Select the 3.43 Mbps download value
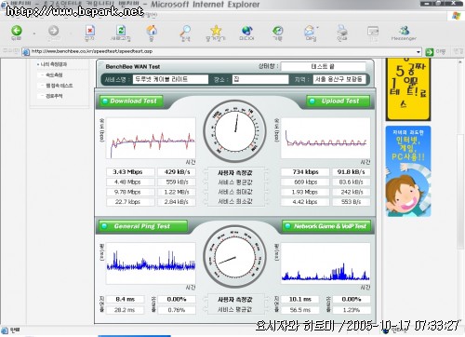Screen dimensions: 465x337 (127, 172)
